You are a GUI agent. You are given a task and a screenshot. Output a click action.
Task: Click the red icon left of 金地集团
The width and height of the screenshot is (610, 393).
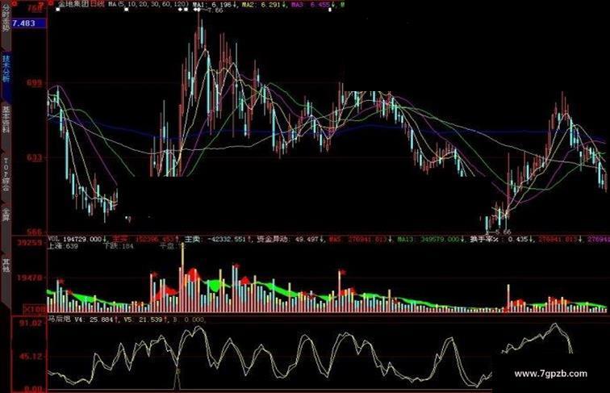[51, 3]
